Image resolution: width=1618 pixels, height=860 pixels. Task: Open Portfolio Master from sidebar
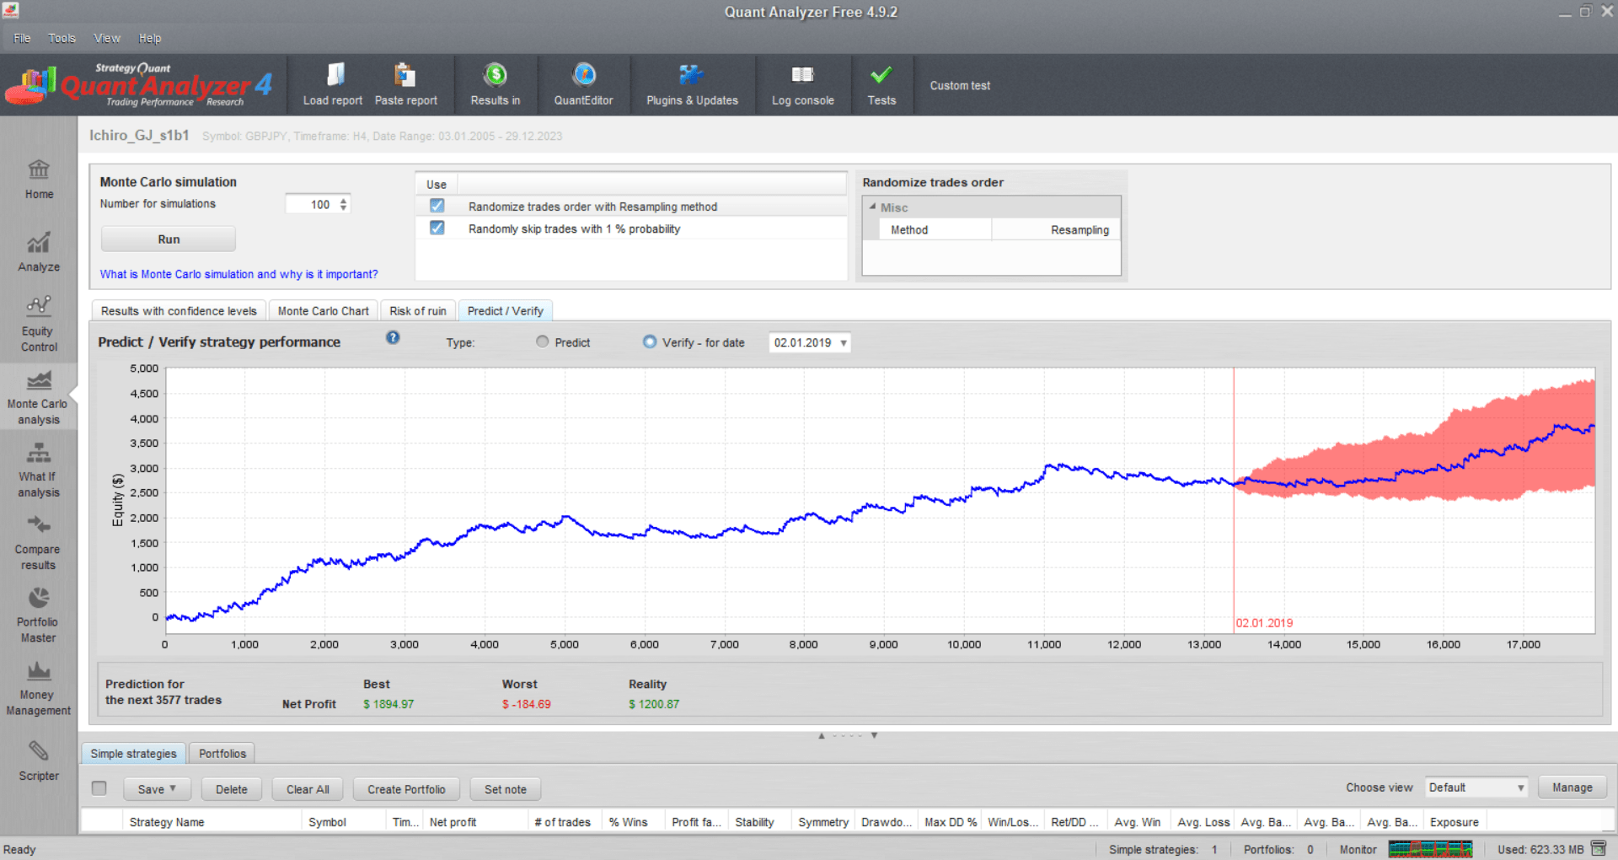(x=39, y=615)
